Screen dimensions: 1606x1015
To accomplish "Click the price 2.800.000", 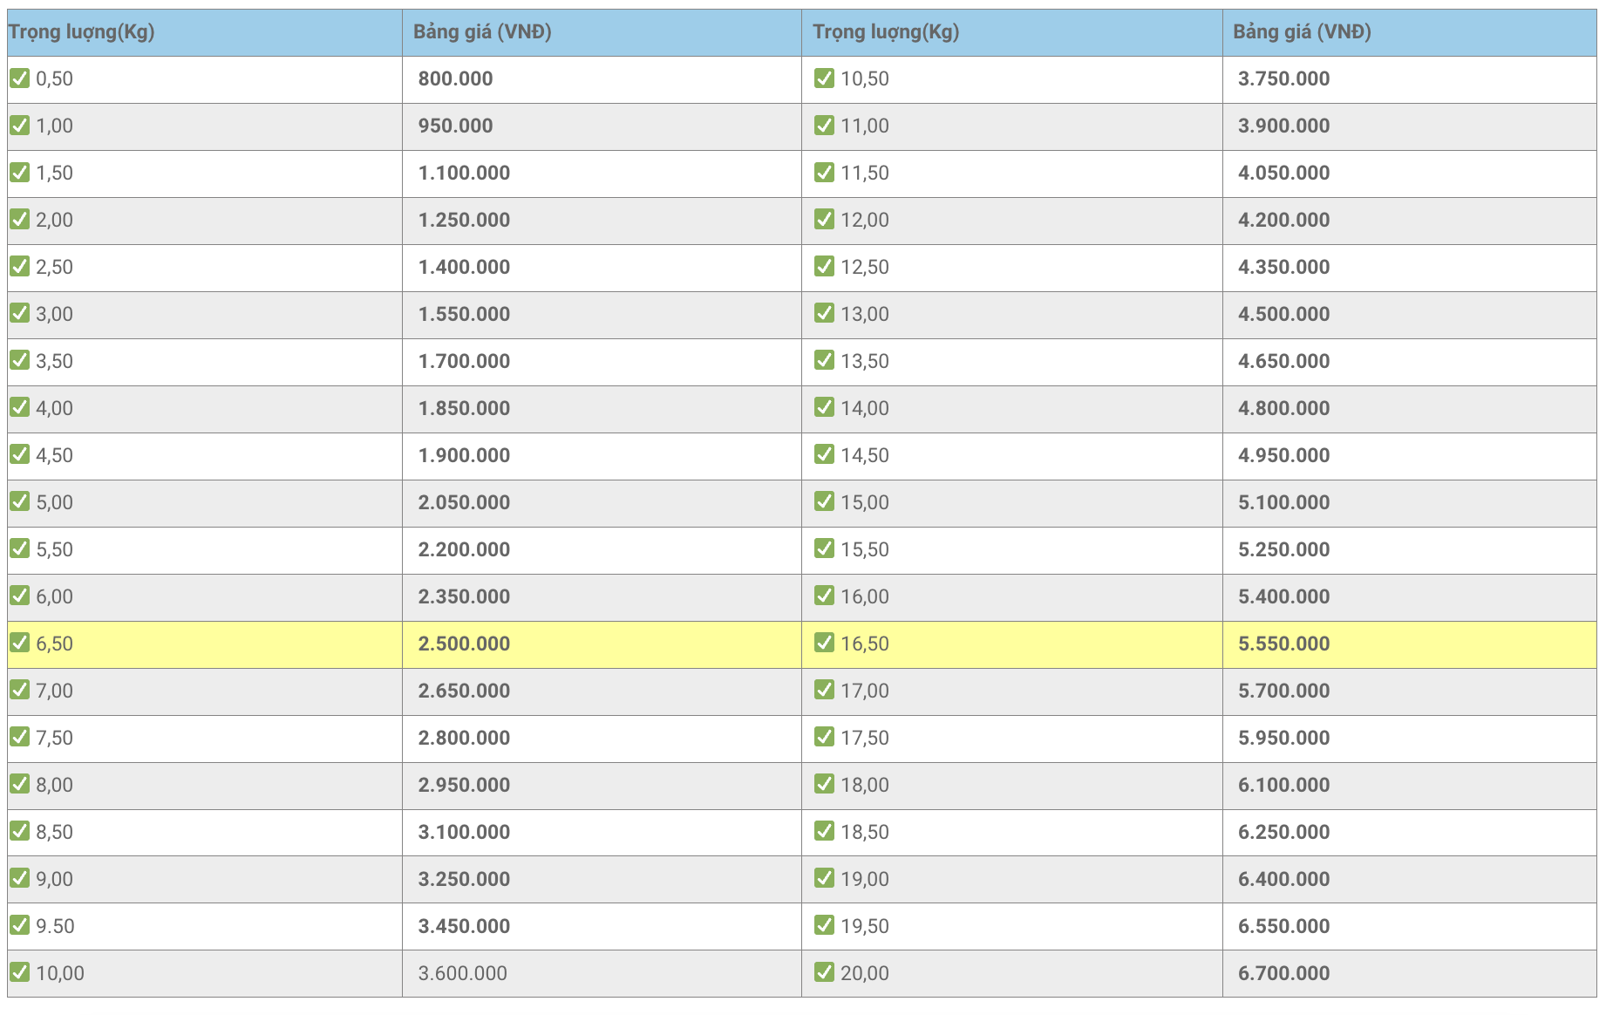I will [x=464, y=738].
